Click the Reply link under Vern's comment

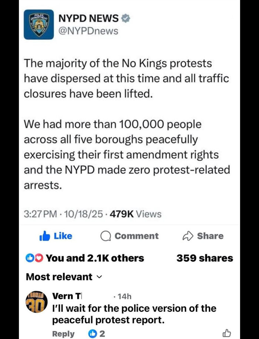[x=63, y=333]
